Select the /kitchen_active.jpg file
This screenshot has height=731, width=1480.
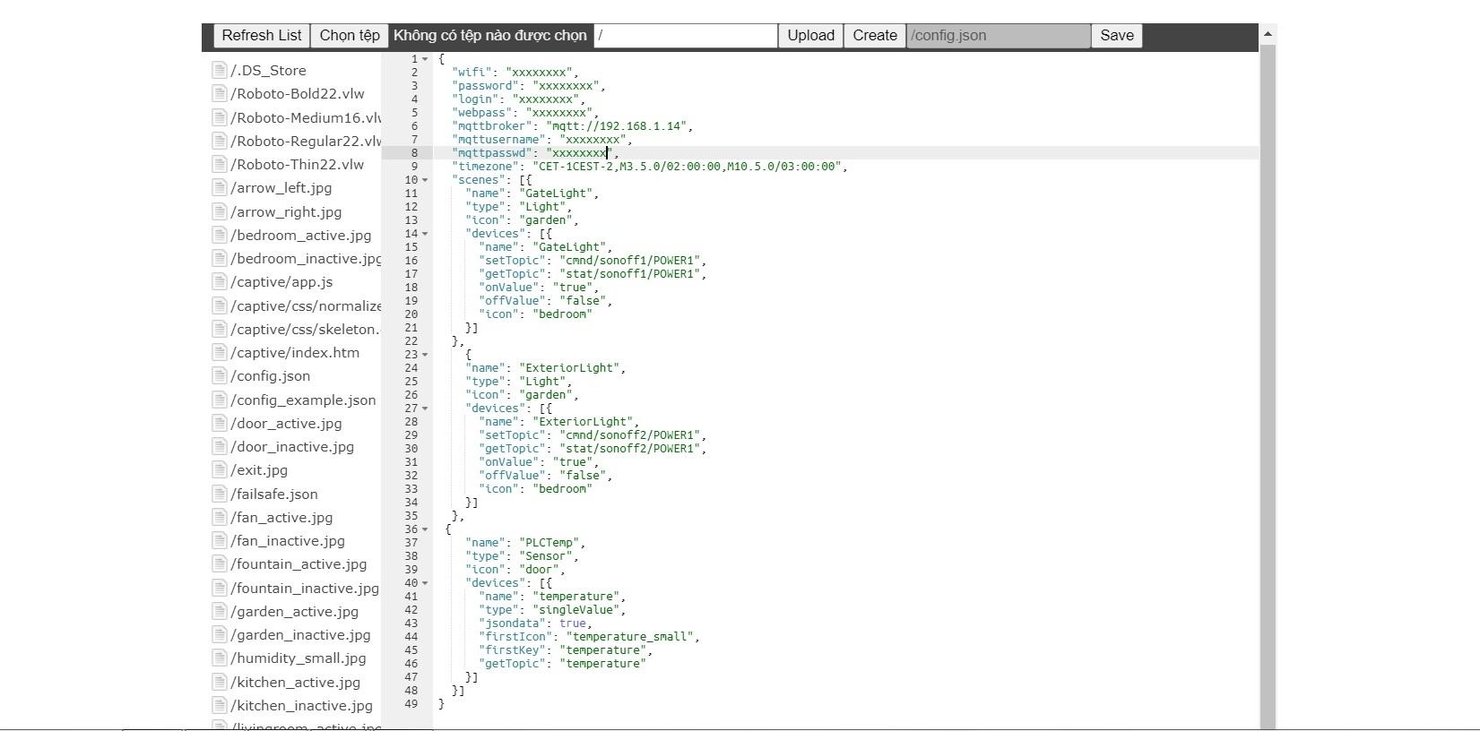coord(296,683)
